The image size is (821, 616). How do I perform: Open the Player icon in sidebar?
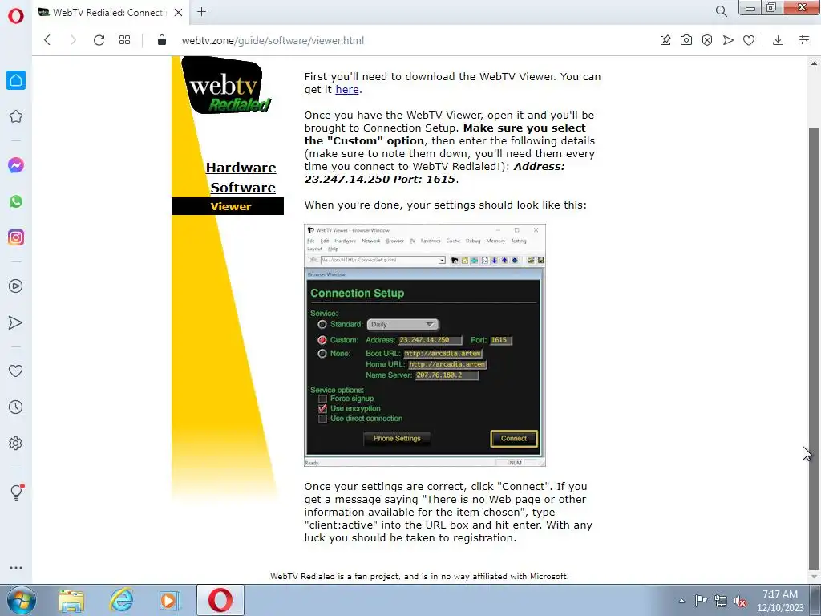(16, 286)
